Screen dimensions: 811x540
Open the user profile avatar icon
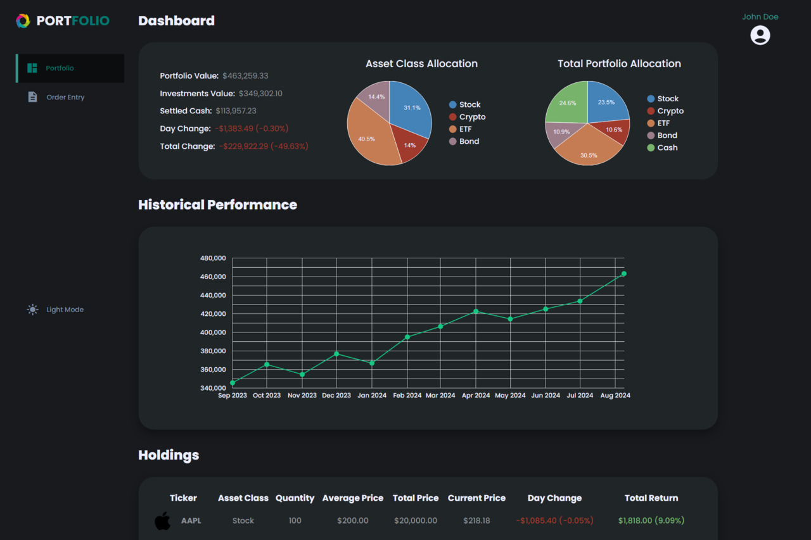point(760,35)
